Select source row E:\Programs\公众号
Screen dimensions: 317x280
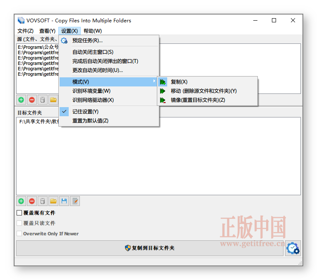pos(38,47)
